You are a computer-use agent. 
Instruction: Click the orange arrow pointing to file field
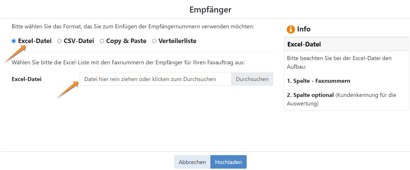(68, 90)
